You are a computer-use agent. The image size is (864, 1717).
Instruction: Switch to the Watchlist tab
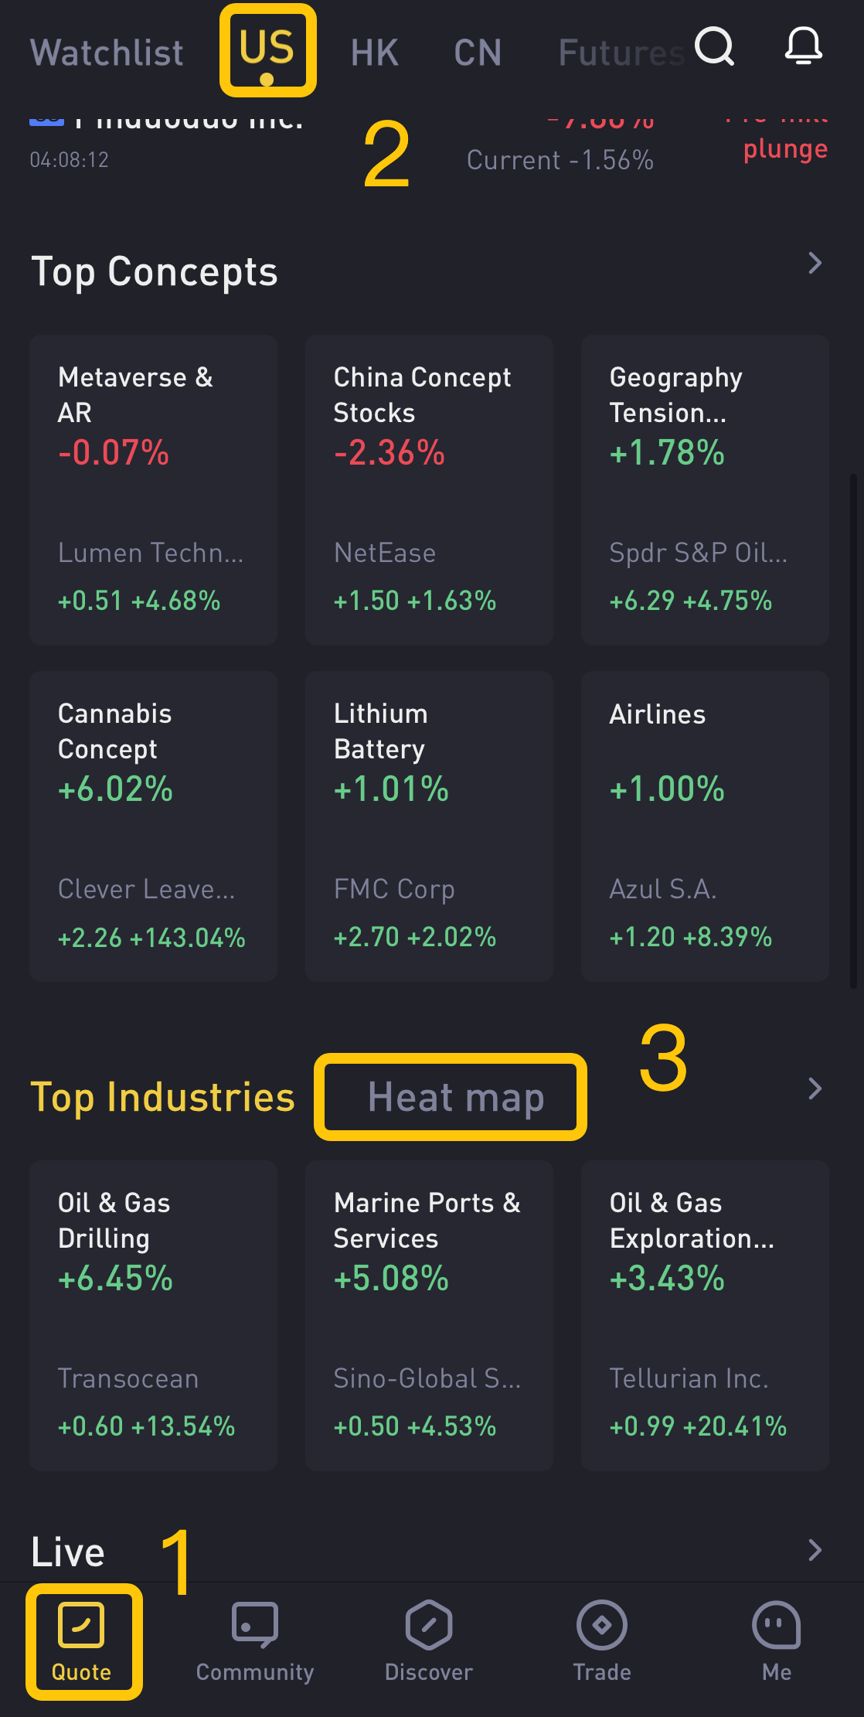tap(107, 53)
